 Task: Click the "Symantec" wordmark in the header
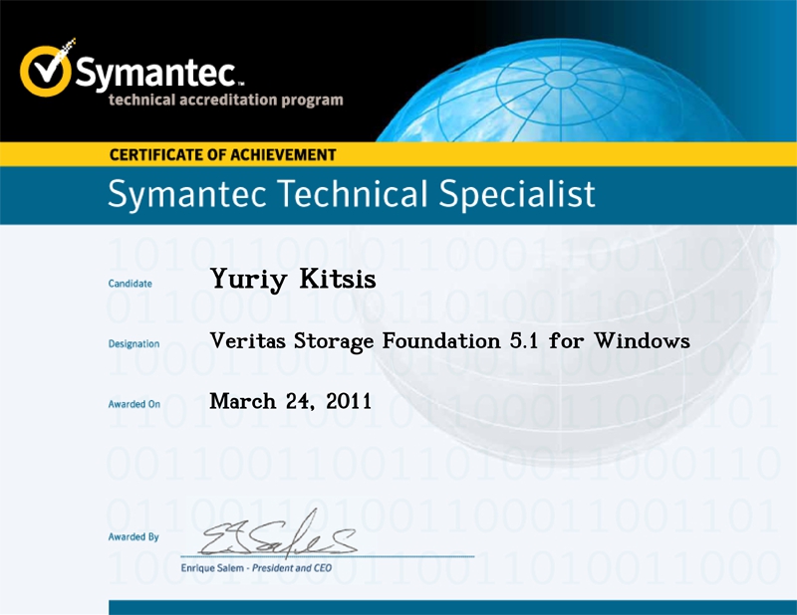157,73
